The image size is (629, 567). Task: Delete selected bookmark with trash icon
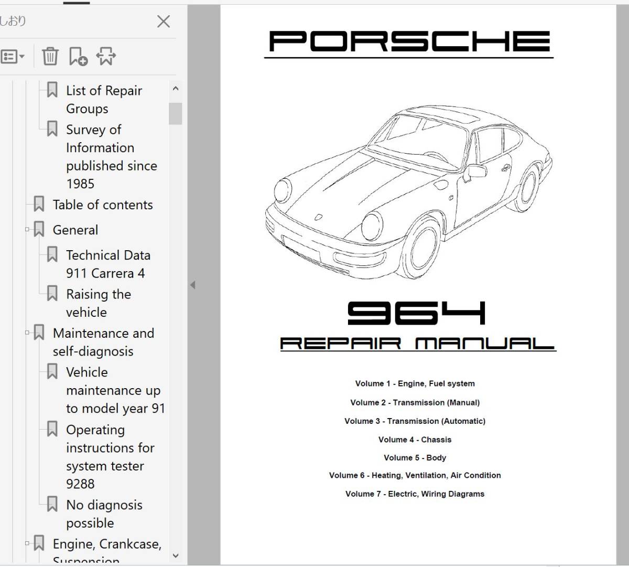(50, 56)
